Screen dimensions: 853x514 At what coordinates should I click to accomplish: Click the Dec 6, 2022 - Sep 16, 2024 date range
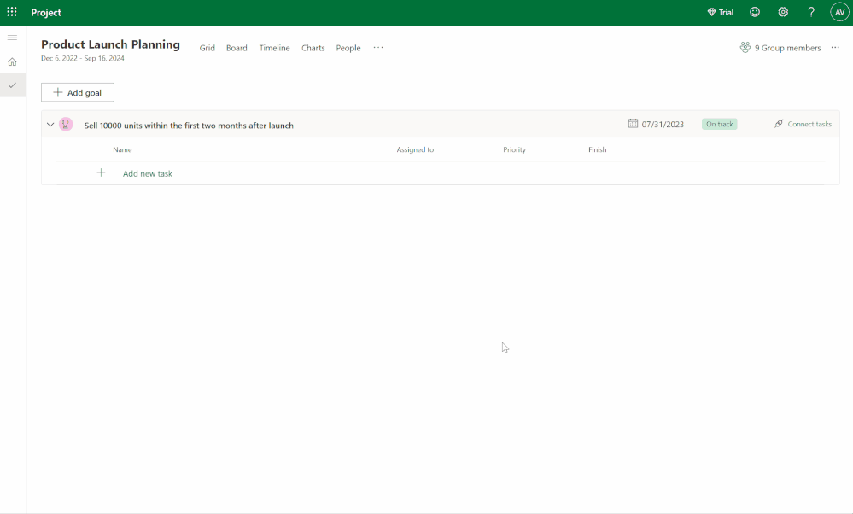[x=83, y=58]
